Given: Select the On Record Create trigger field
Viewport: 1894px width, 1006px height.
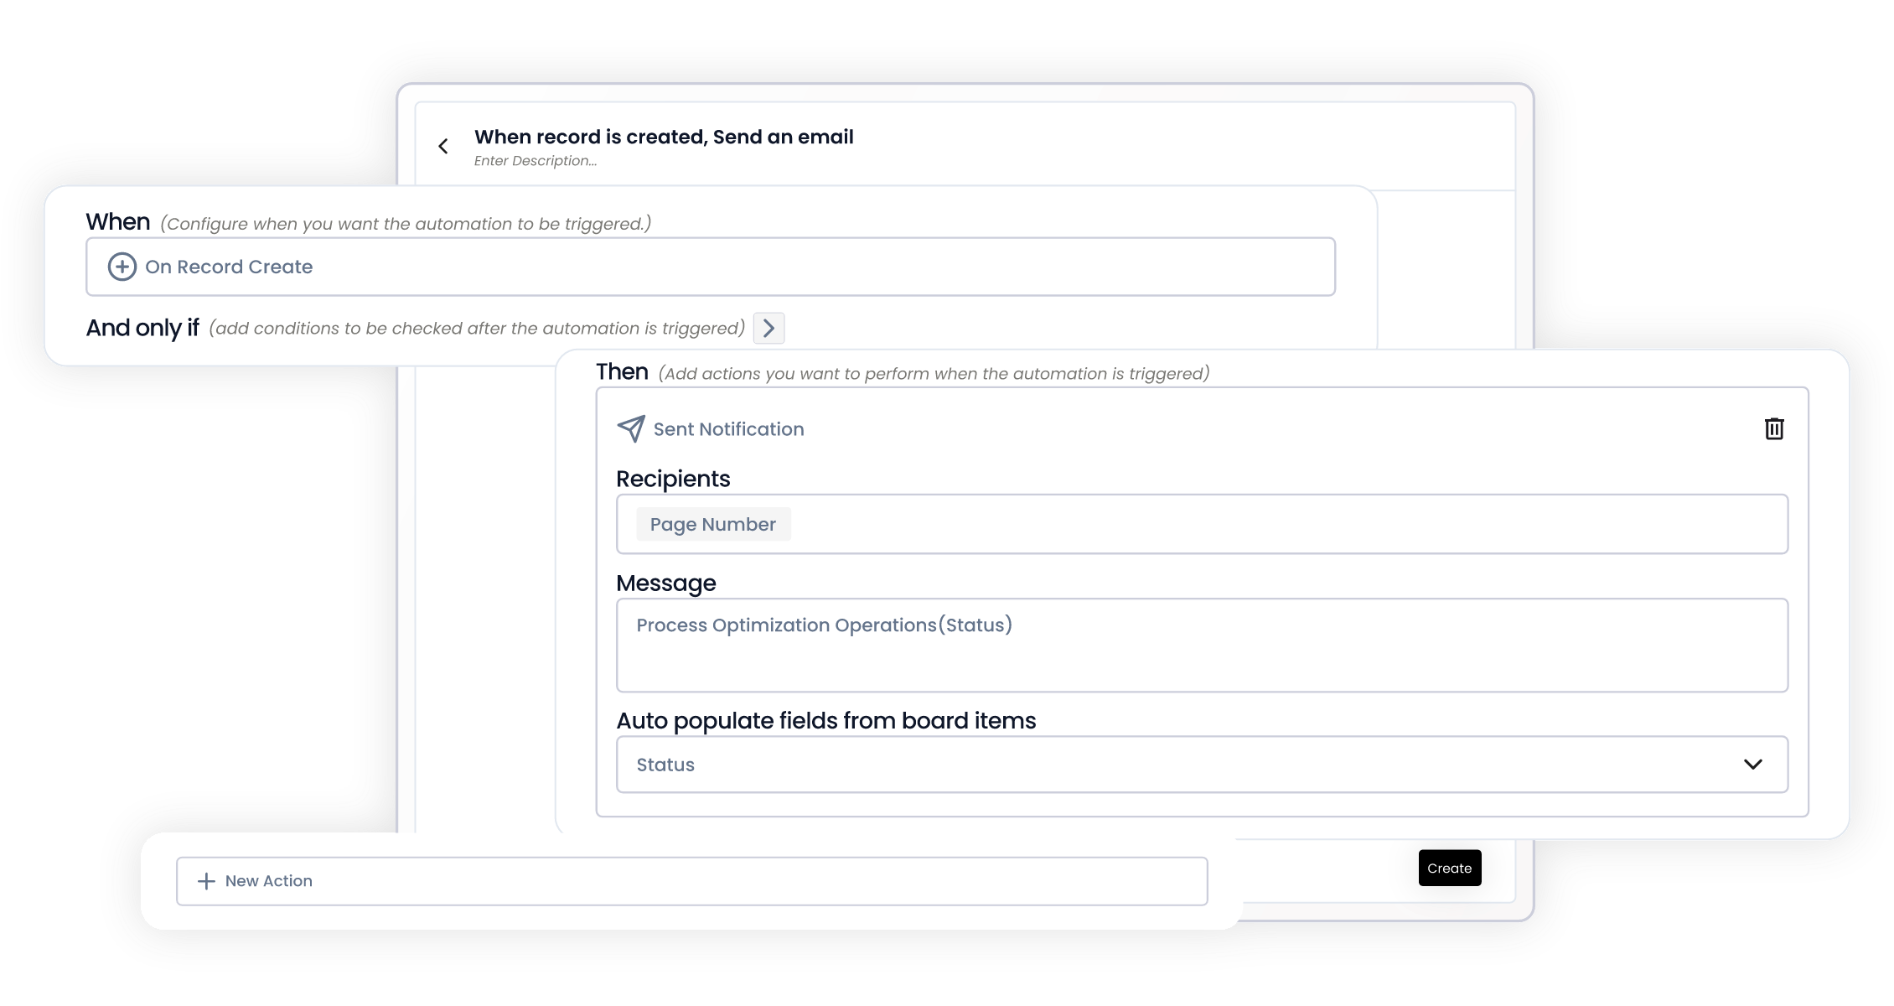Looking at the screenshot, I should [x=711, y=267].
